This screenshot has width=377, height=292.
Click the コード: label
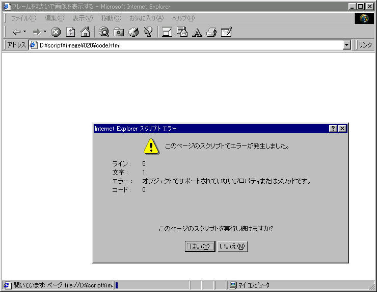coord(121,190)
